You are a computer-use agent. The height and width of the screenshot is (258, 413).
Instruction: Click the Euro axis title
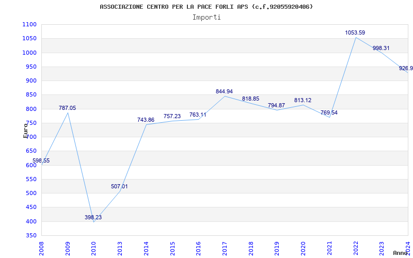pos(25,131)
